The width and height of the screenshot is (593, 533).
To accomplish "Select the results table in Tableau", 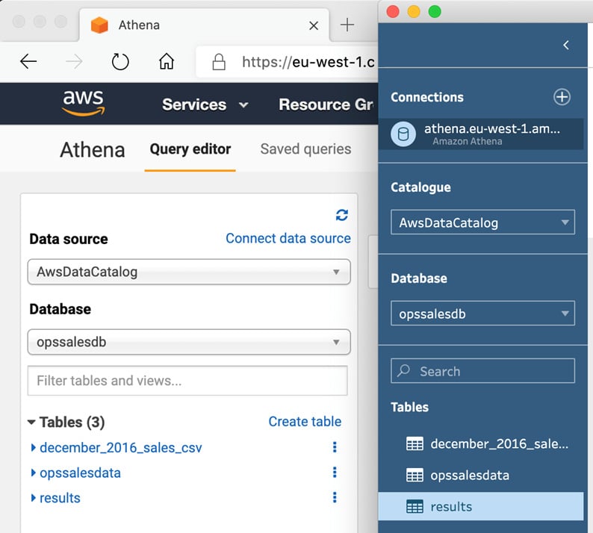I will [481, 507].
